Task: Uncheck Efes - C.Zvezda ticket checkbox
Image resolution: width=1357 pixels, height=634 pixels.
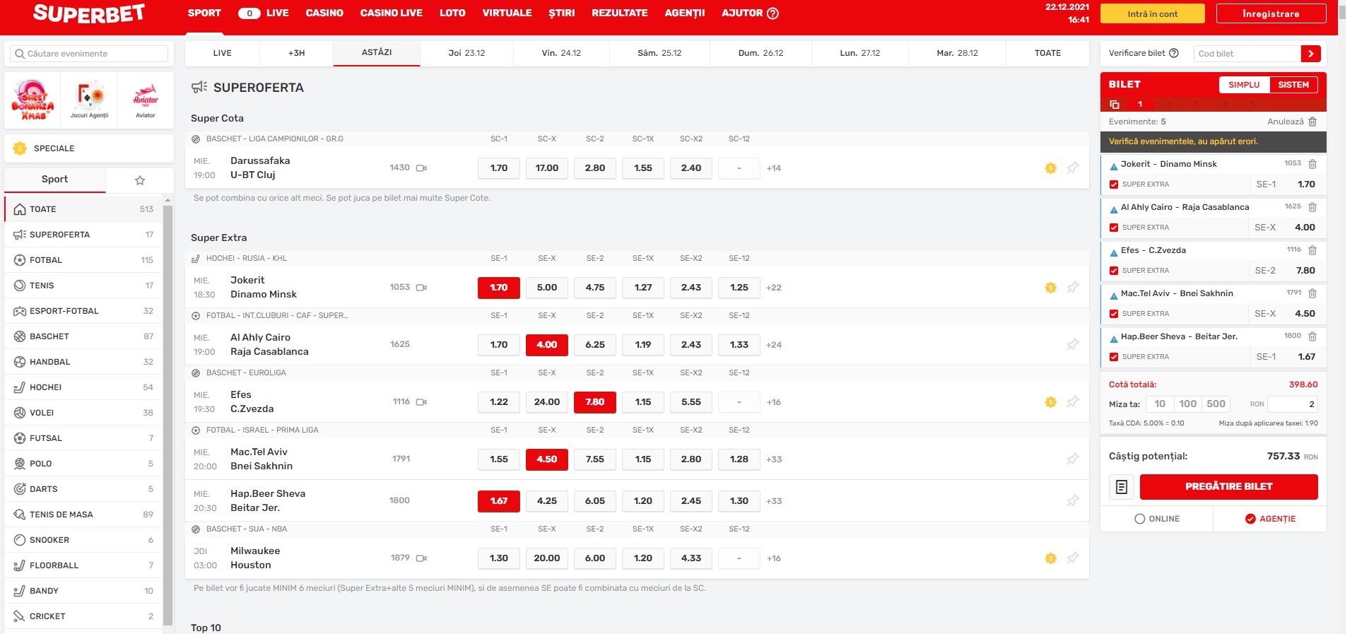Action: 1114,271
